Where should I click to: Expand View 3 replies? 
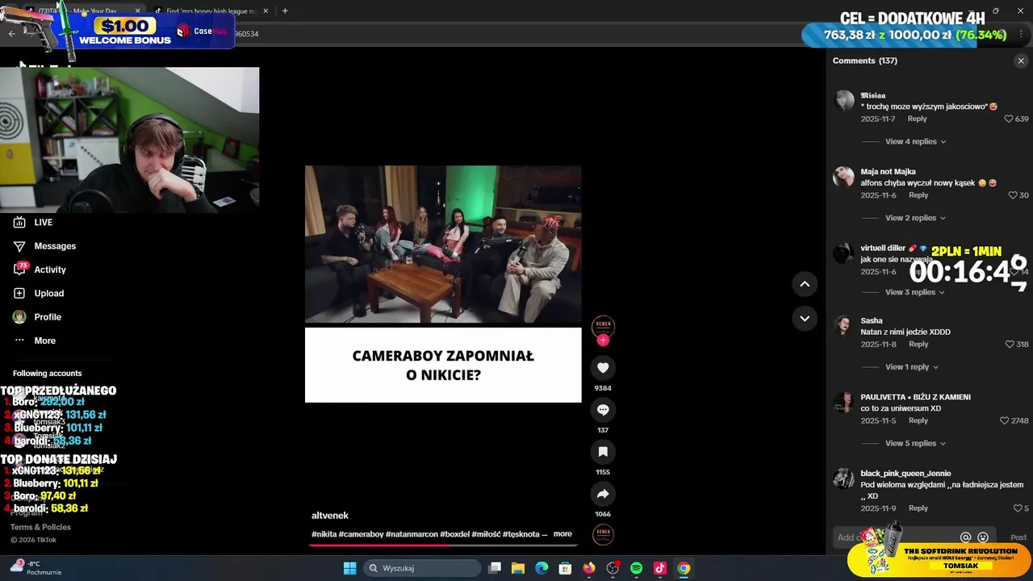pyautogui.click(x=914, y=292)
